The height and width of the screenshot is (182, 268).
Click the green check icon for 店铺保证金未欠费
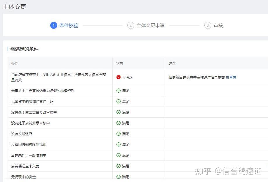pyautogui.click(x=119, y=166)
